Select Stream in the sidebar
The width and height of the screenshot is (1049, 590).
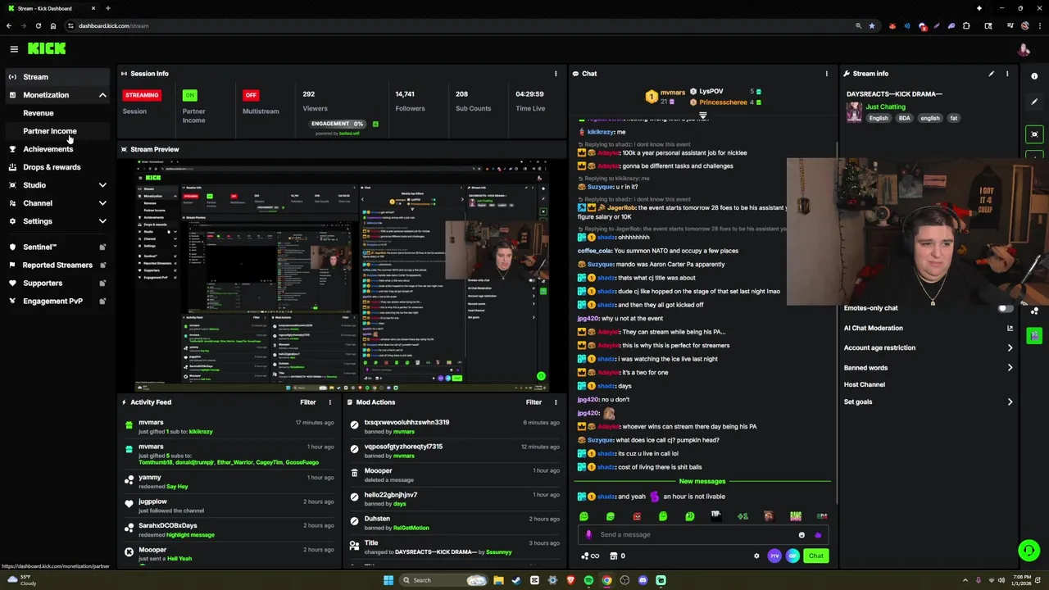click(x=56, y=77)
